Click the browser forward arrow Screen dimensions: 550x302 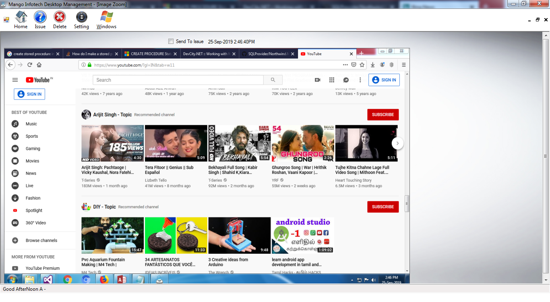[x=20, y=65]
